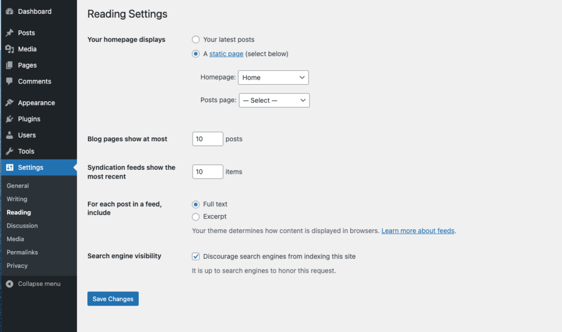Select the Tools wrench icon

click(9, 151)
